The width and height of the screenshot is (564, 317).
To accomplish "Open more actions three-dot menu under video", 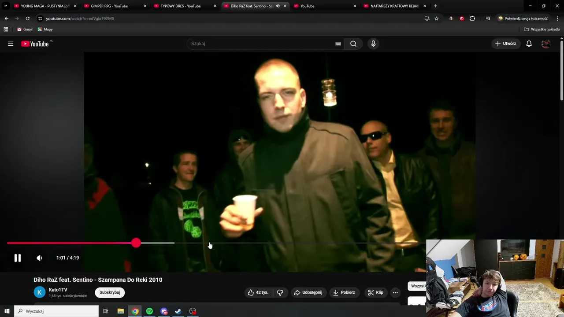I will [395, 292].
